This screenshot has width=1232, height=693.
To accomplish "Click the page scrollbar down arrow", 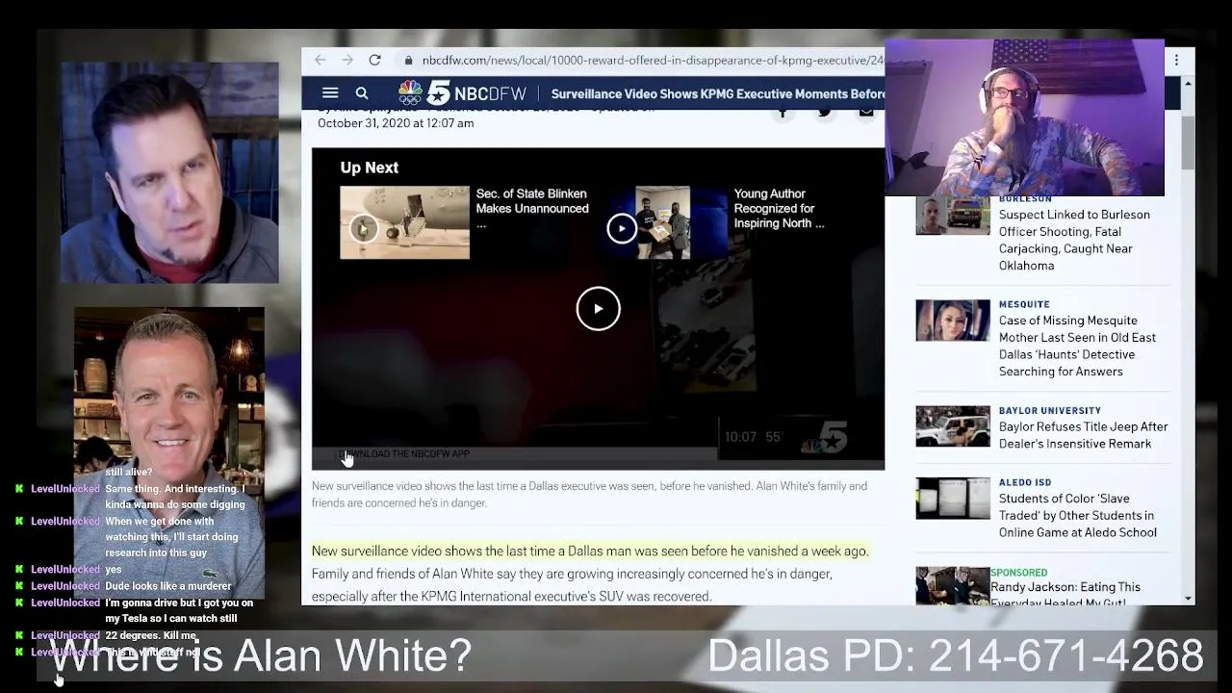I will point(1188,598).
